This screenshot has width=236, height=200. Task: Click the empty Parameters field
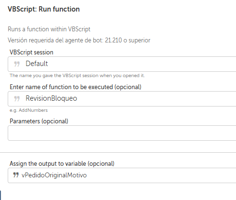pyautogui.click(x=122, y=133)
